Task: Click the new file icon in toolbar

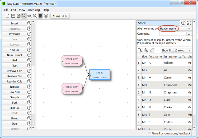Action: 7,16
